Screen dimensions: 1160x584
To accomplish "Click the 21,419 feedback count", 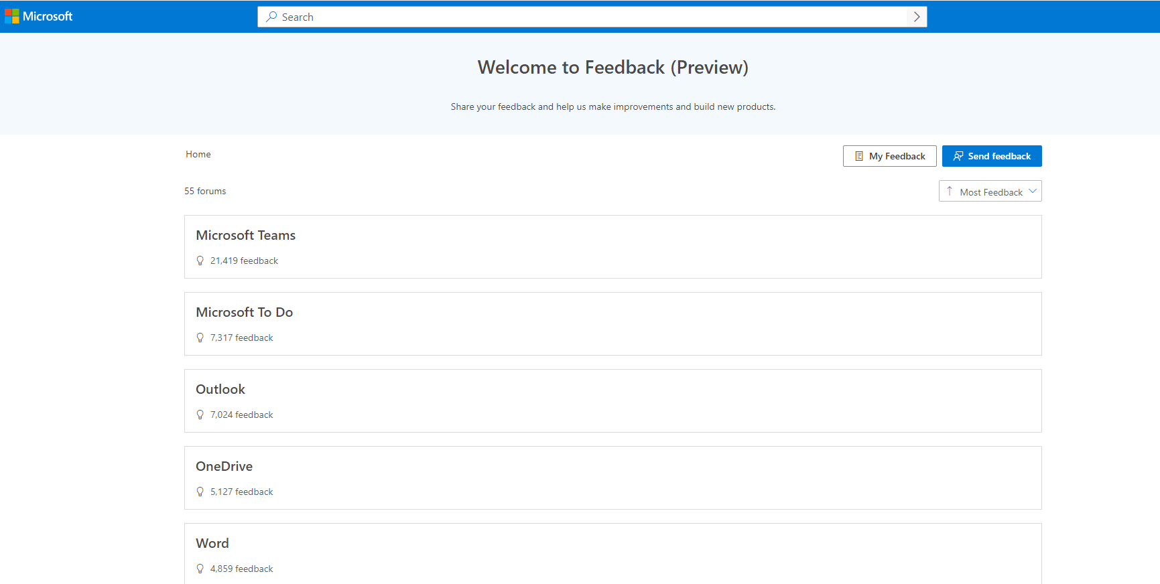I will coord(244,261).
